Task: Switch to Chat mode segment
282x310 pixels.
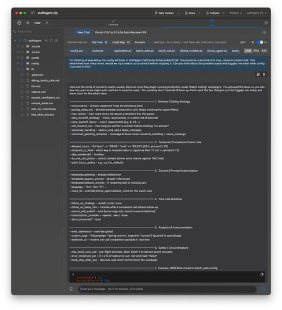Action: click(248, 51)
